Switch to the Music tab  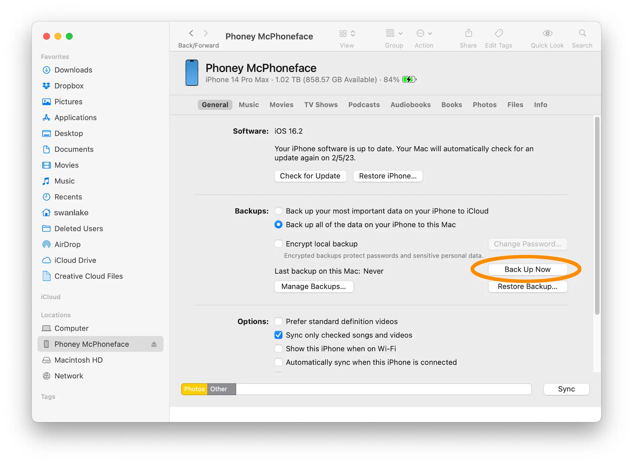tap(249, 105)
